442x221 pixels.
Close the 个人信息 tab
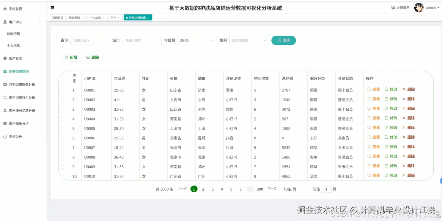pyautogui.click(x=103, y=18)
